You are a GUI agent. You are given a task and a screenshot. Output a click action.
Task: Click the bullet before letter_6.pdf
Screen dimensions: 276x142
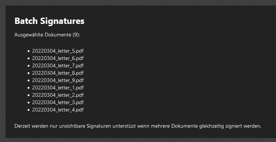coord(28,58)
